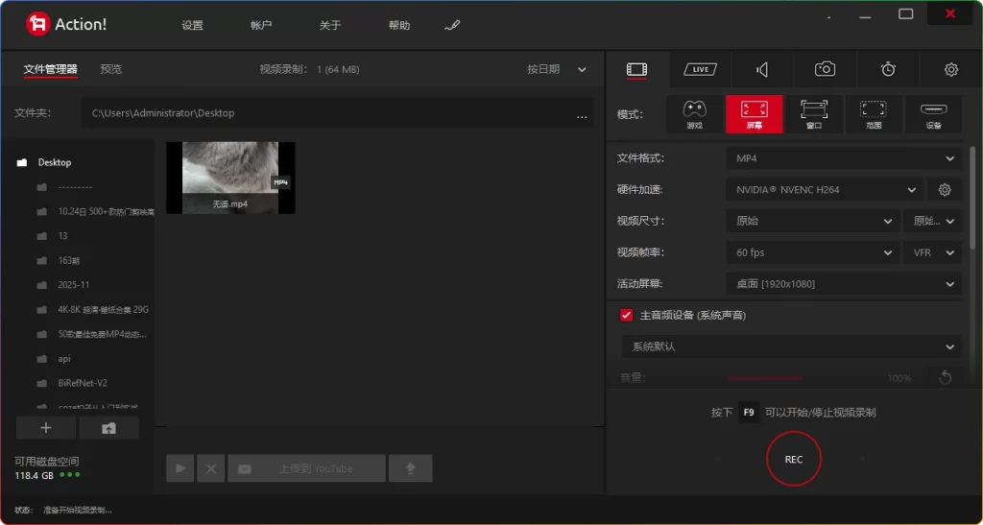Open the 设置 menu
The height and width of the screenshot is (525, 983).
pos(192,26)
